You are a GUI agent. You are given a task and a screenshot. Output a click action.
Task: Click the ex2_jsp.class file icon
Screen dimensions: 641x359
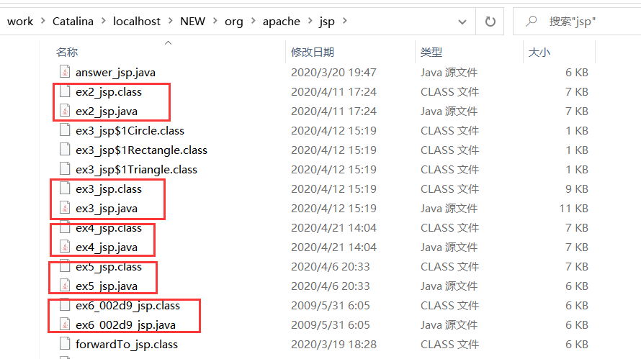(x=65, y=91)
